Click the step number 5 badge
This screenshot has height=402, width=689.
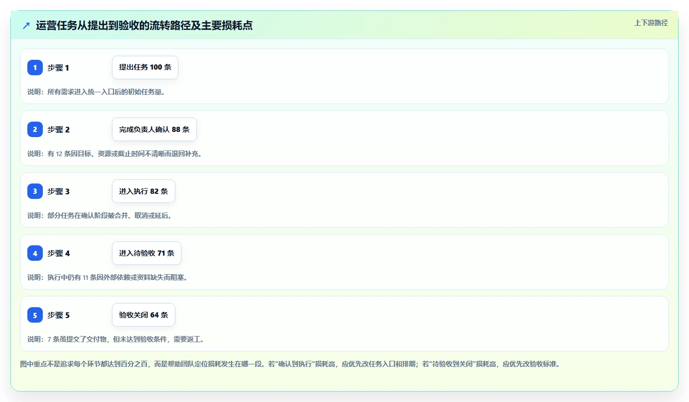pyautogui.click(x=35, y=315)
